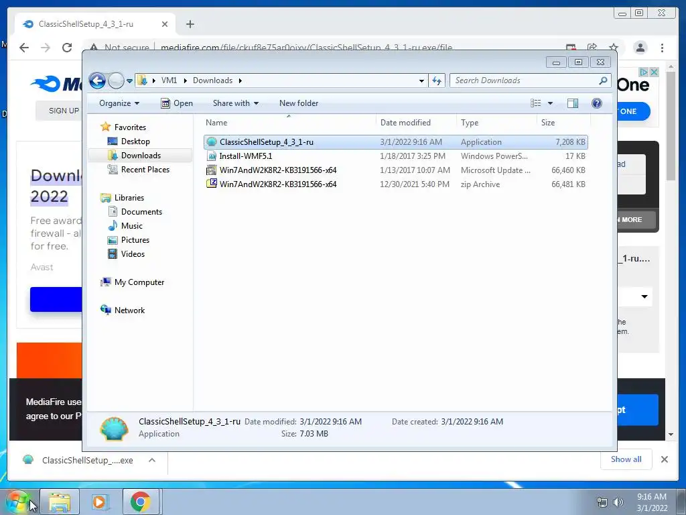Screen dimensions: 686x515
Task: Switch to the ClassicShellSetup Chrome tab
Action: coord(94,24)
